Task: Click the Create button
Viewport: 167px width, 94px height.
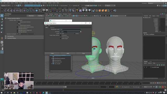Action: [x=52, y=53]
